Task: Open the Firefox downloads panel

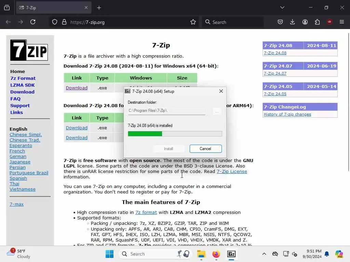Action: [x=293, y=22]
